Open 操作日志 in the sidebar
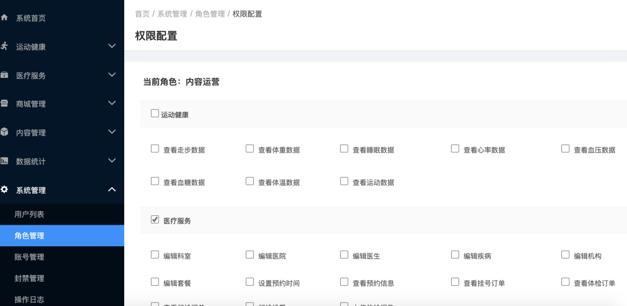627x306 pixels. [29, 300]
